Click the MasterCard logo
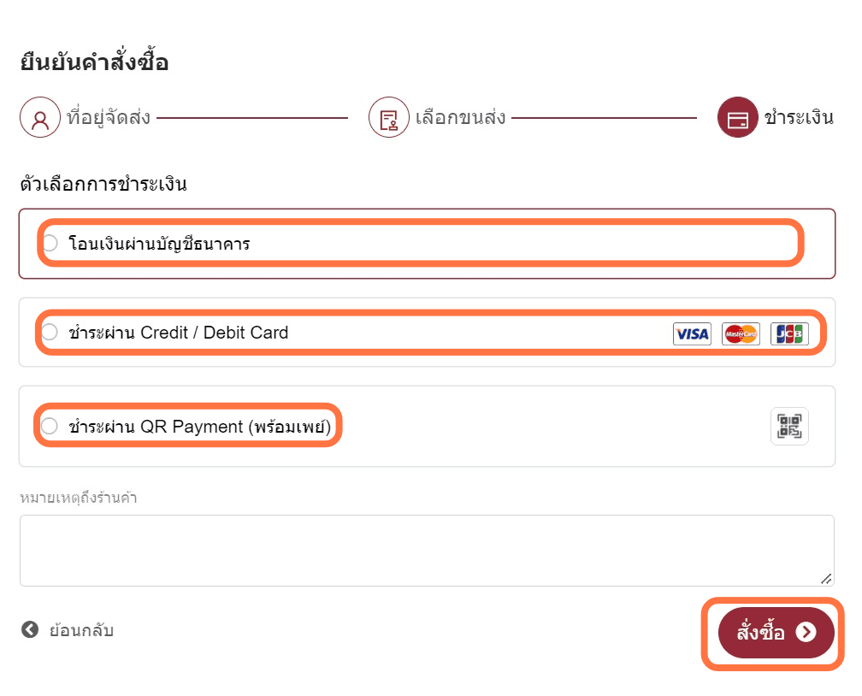The width and height of the screenshot is (862, 696). (741, 333)
